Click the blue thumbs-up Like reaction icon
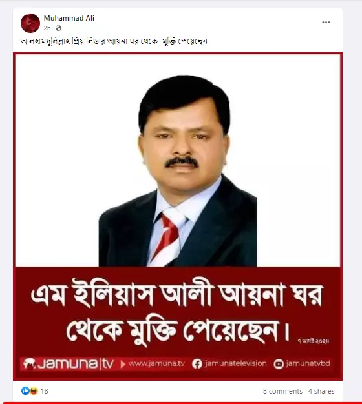The width and height of the screenshot is (362, 404). pyautogui.click(x=25, y=391)
